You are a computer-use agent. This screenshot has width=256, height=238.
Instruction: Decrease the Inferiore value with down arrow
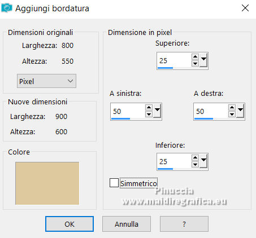pyautogui.click(x=195, y=165)
